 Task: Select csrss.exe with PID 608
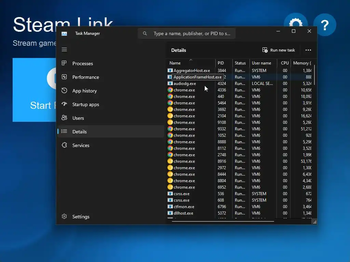tap(240, 200)
